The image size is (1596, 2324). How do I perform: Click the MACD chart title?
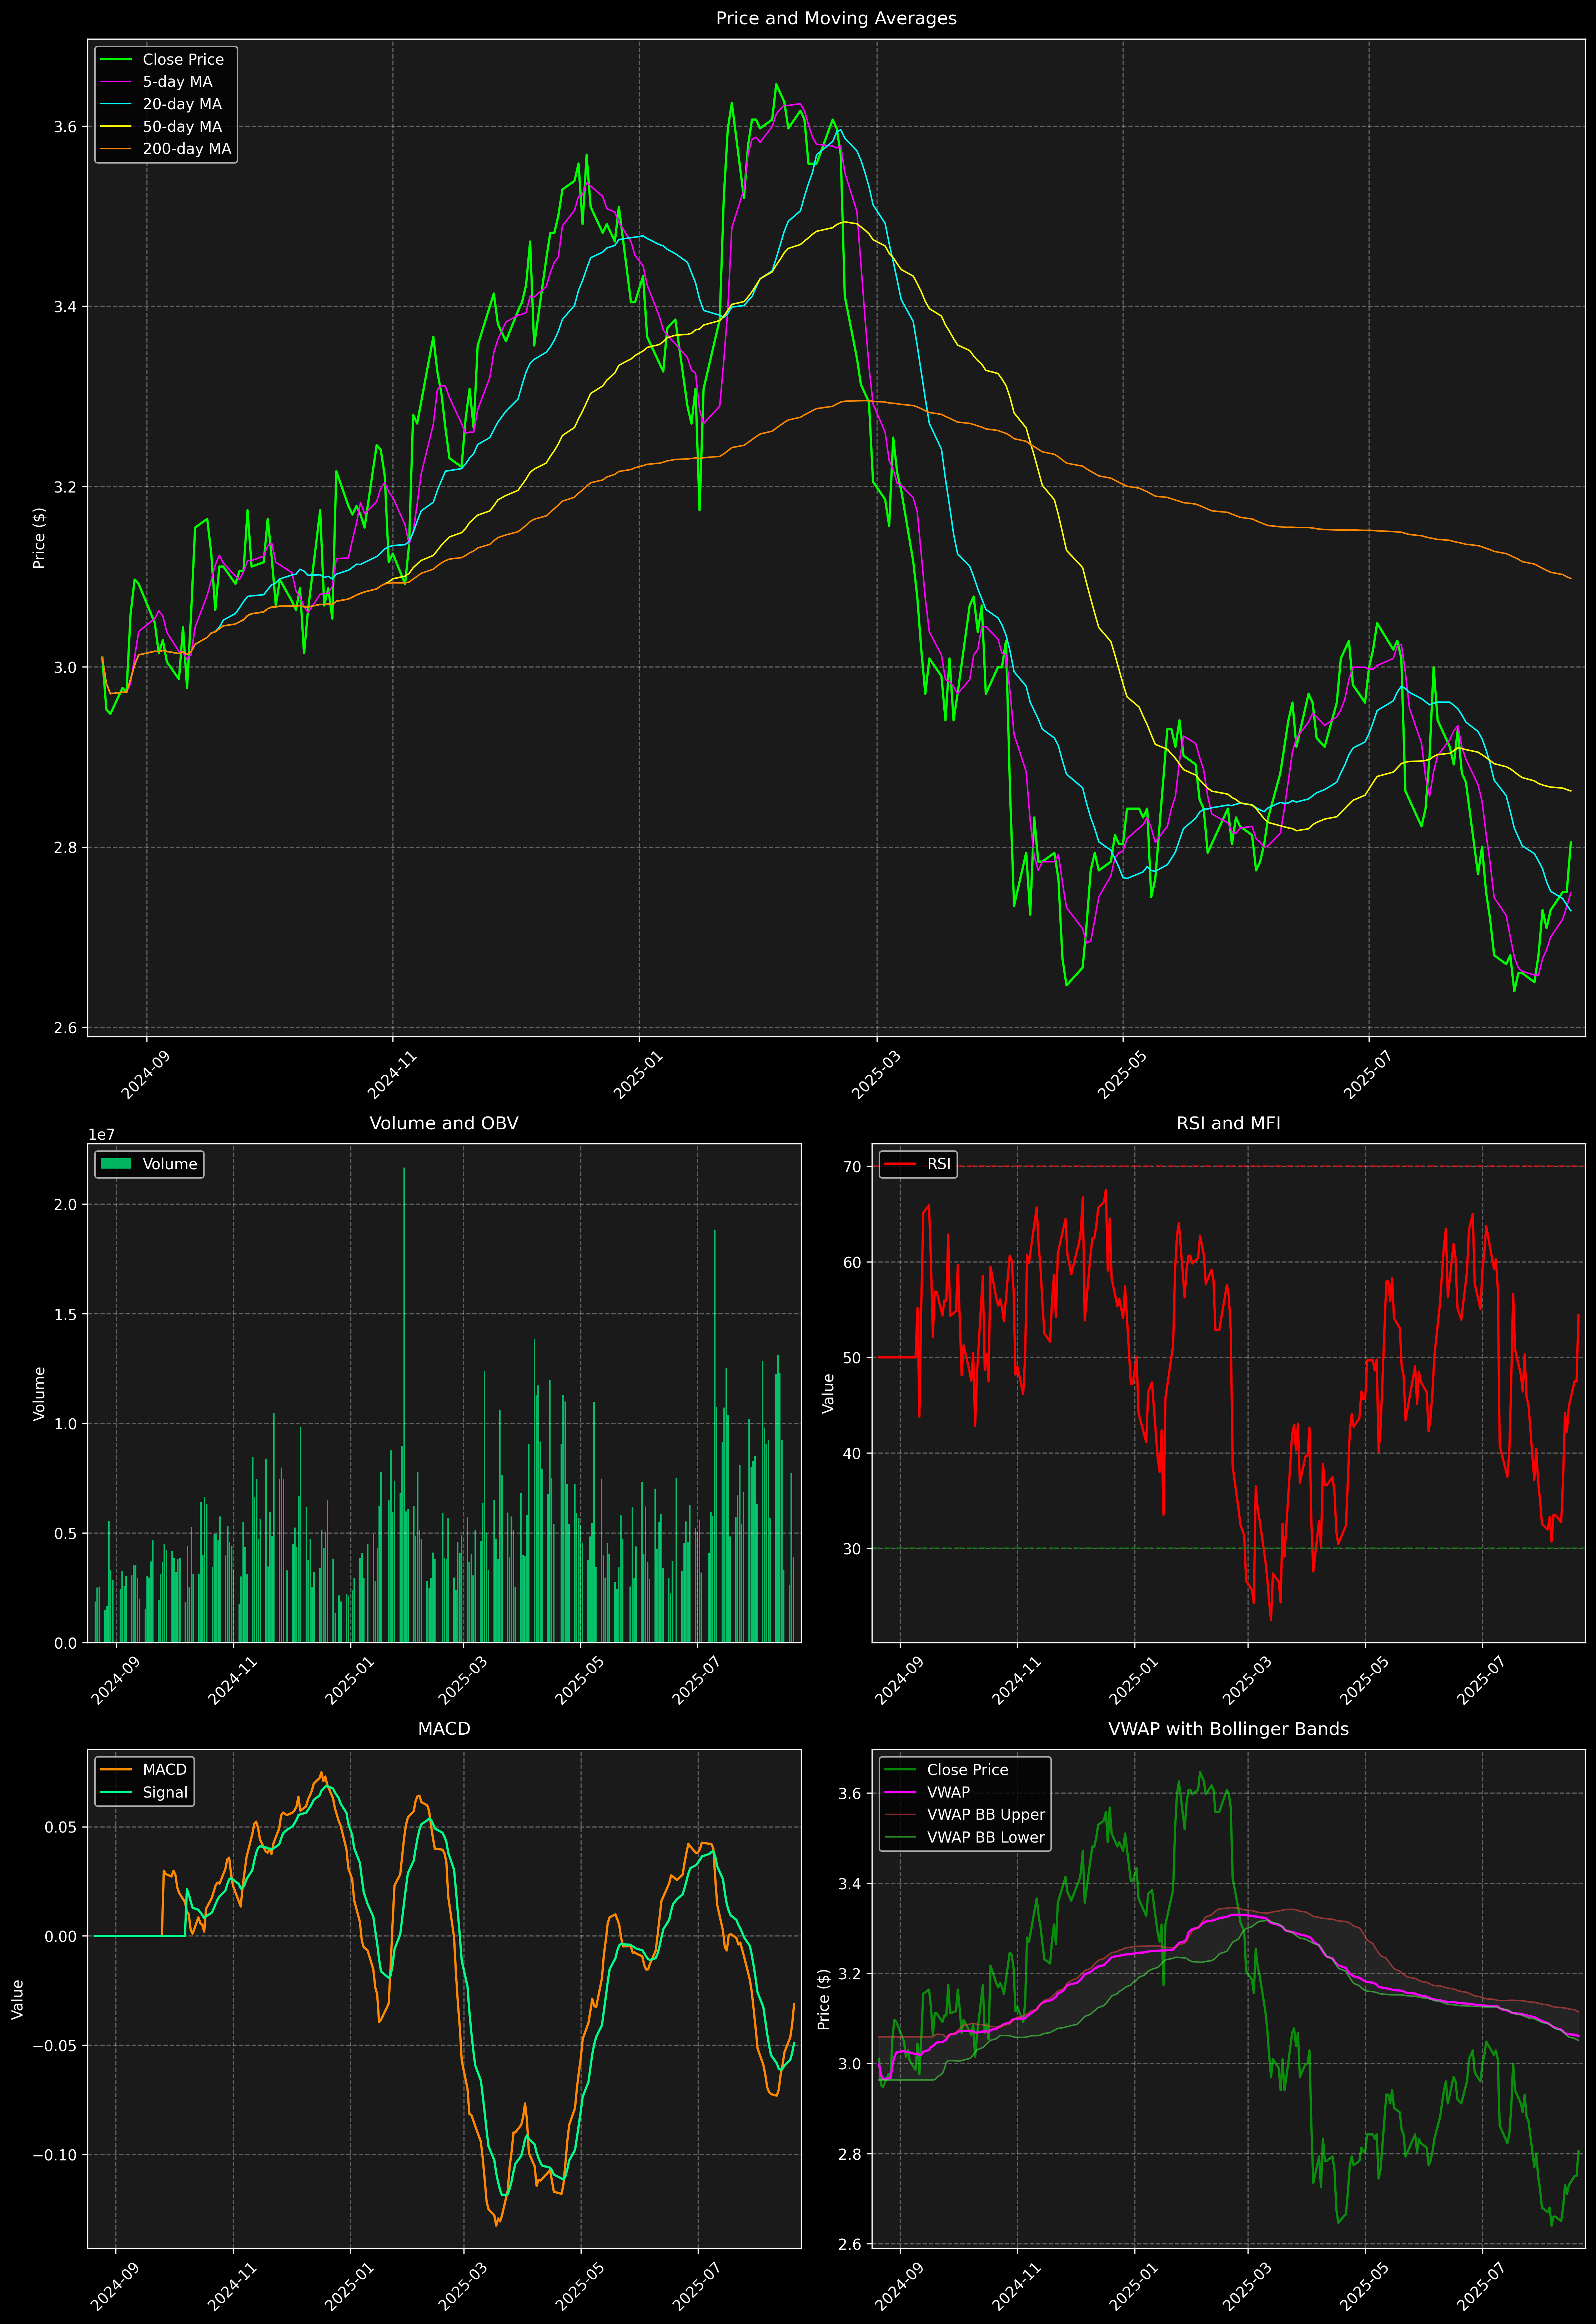(x=444, y=1728)
